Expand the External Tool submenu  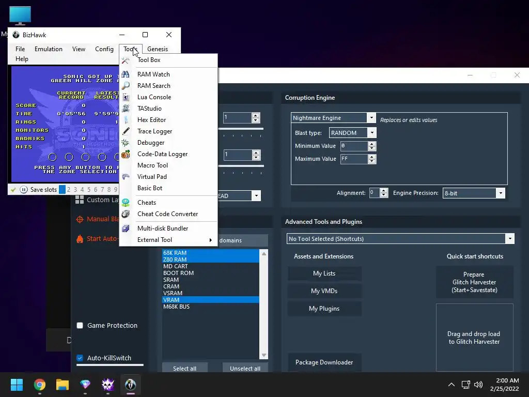pos(168,240)
